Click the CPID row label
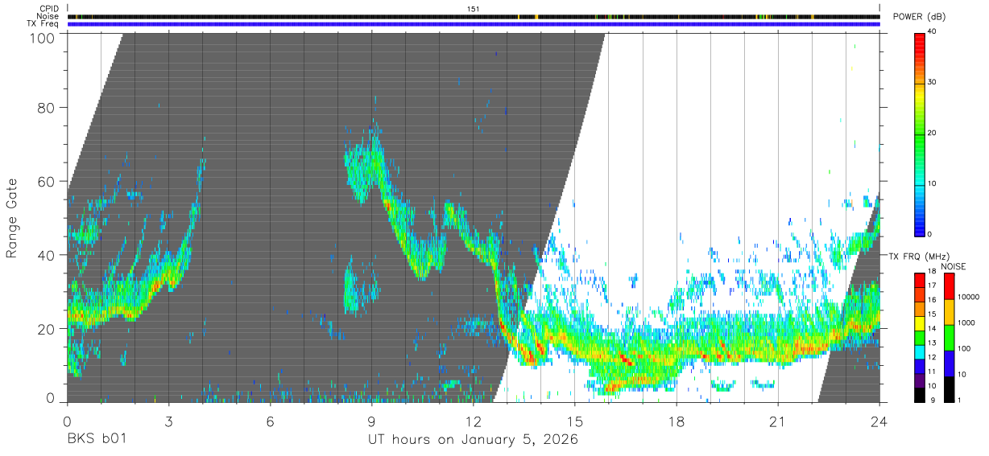Viewport: 989px width, 456px height. tap(49, 9)
